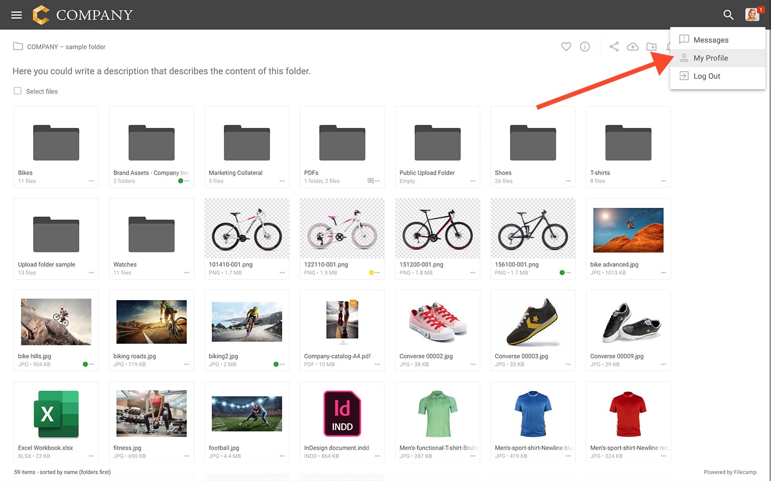Image resolution: width=771 pixels, height=481 pixels.
Task: Open the hamburger navigation menu
Action: coord(17,15)
